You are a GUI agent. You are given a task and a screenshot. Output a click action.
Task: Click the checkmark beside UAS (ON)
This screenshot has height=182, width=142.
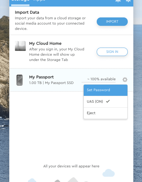(x=108, y=101)
